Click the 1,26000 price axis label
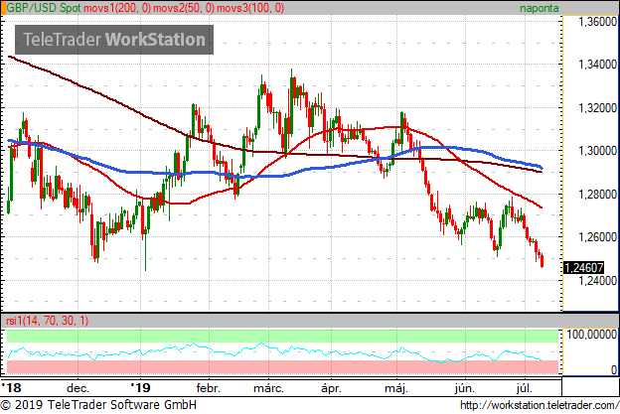 [x=597, y=237]
